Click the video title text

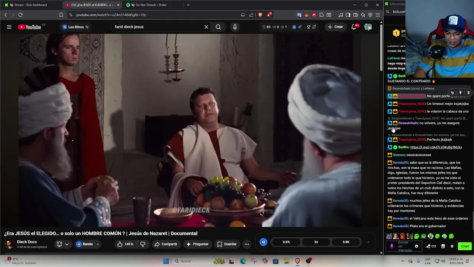click(x=101, y=233)
